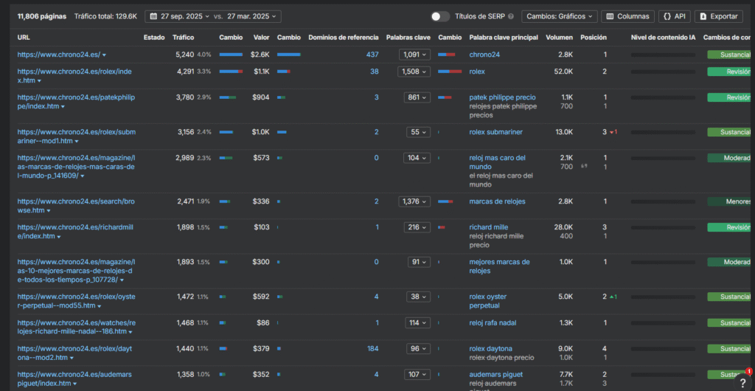The image size is (755, 391).
Task: Click the AI content level bar for chrono24
Action: pyautogui.click(x=662, y=55)
